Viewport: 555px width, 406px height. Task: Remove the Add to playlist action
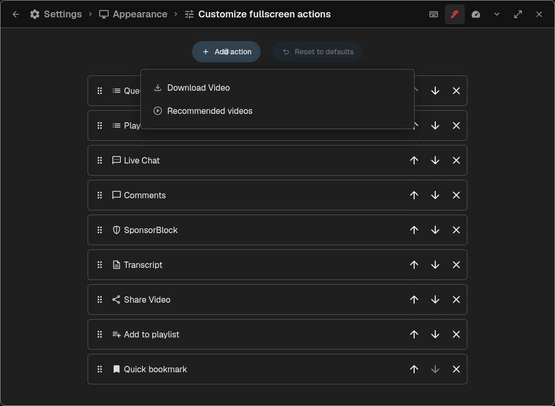coord(456,335)
